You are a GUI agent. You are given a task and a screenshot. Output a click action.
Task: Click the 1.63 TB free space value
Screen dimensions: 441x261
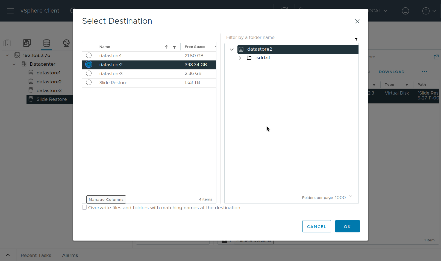[192, 82]
